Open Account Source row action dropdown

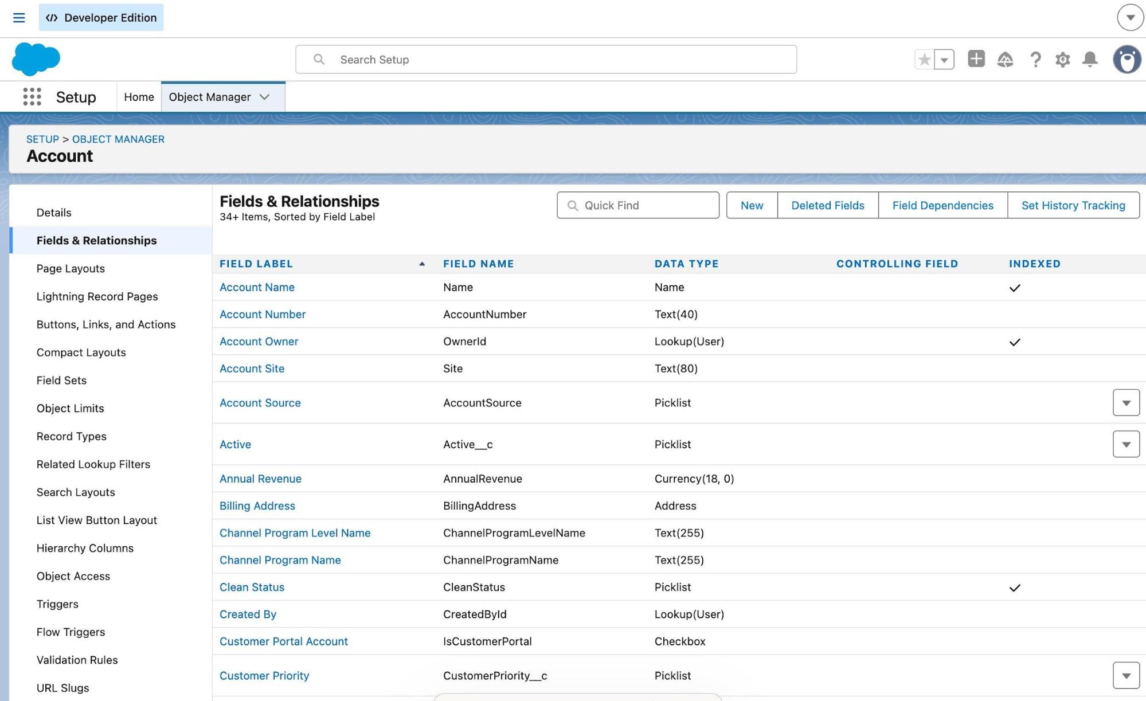[1126, 403]
